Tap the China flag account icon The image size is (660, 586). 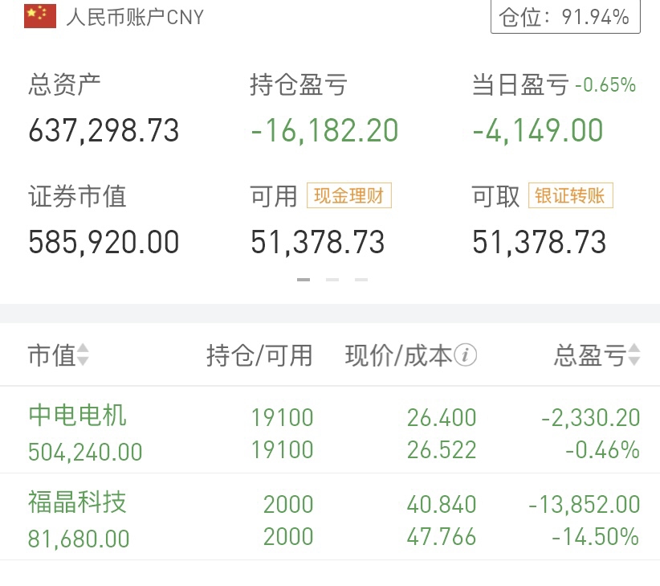[40, 16]
